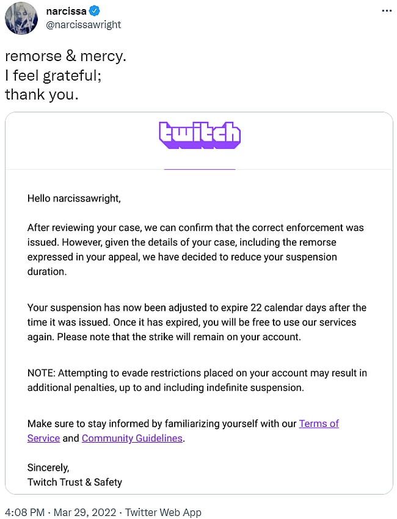Image resolution: width=397 pixels, height=519 pixels.
Task: Open the Community Guidelines link
Action: click(x=132, y=438)
